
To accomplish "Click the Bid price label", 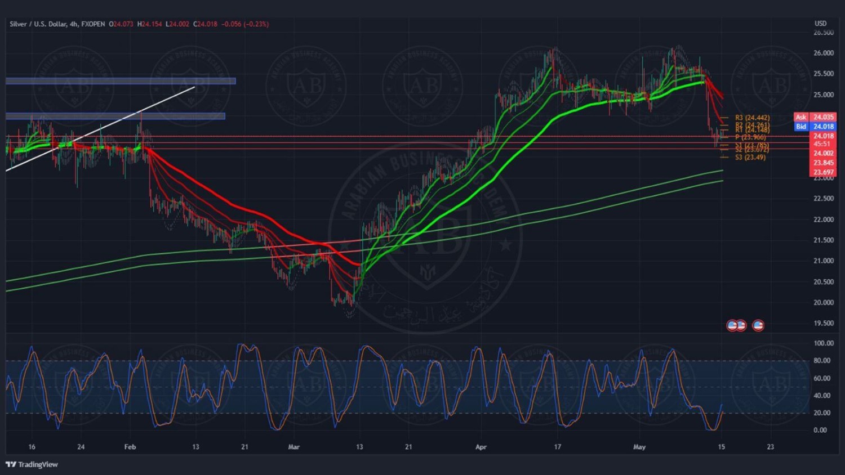I will 800,127.
